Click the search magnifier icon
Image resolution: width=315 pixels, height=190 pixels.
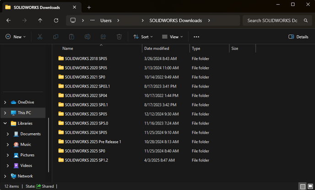[305, 21]
